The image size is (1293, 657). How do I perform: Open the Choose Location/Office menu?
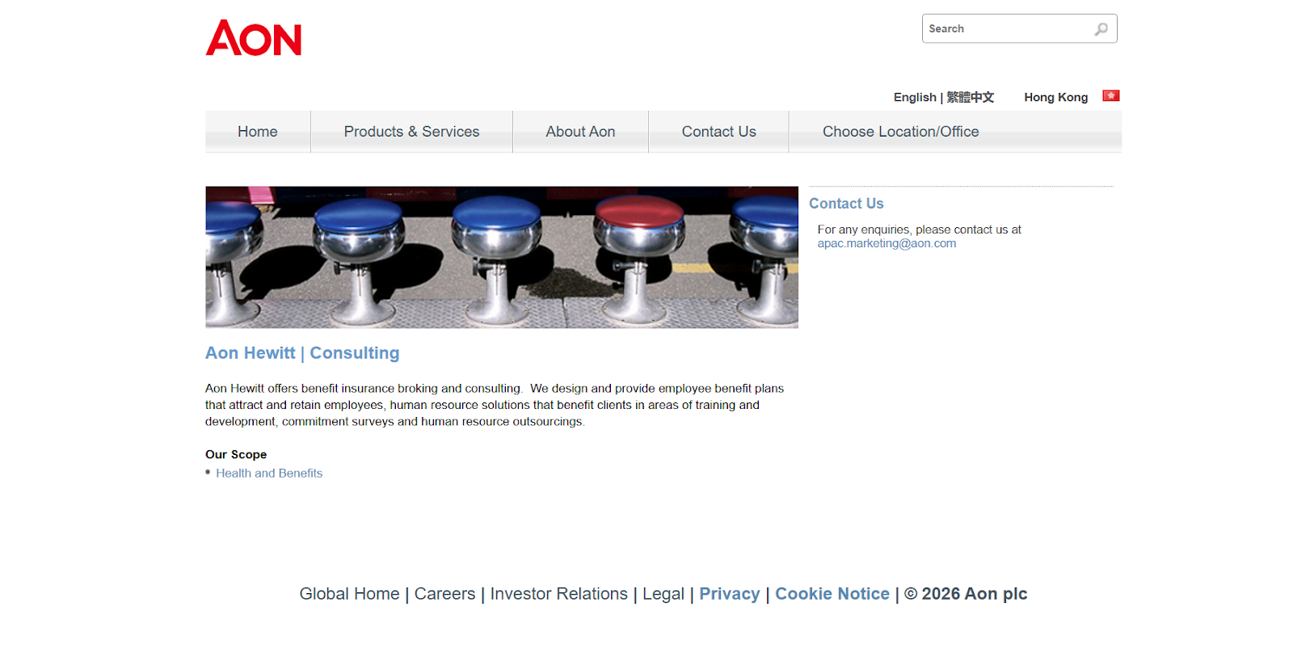[901, 132]
